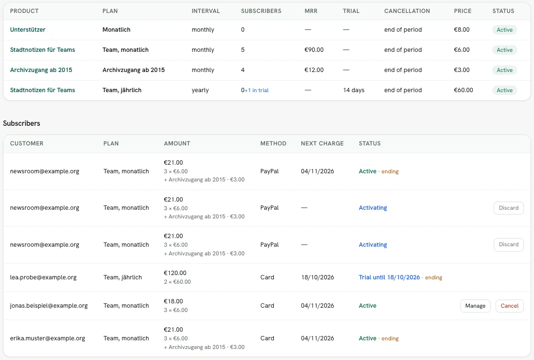Click erika.muster's 'Active · ending' status
534x360 pixels.
click(x=379, y=338)
